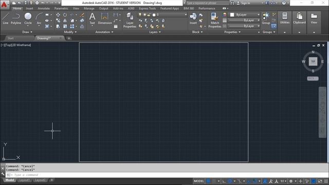The height and width of the screenshot is (185, 329).
Task: Open the AutoCAD application menu logo
Action: click(x=4, y=5)
